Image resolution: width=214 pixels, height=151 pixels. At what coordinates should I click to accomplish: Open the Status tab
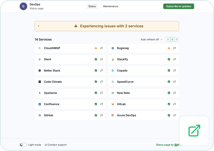tap(92, 6)
